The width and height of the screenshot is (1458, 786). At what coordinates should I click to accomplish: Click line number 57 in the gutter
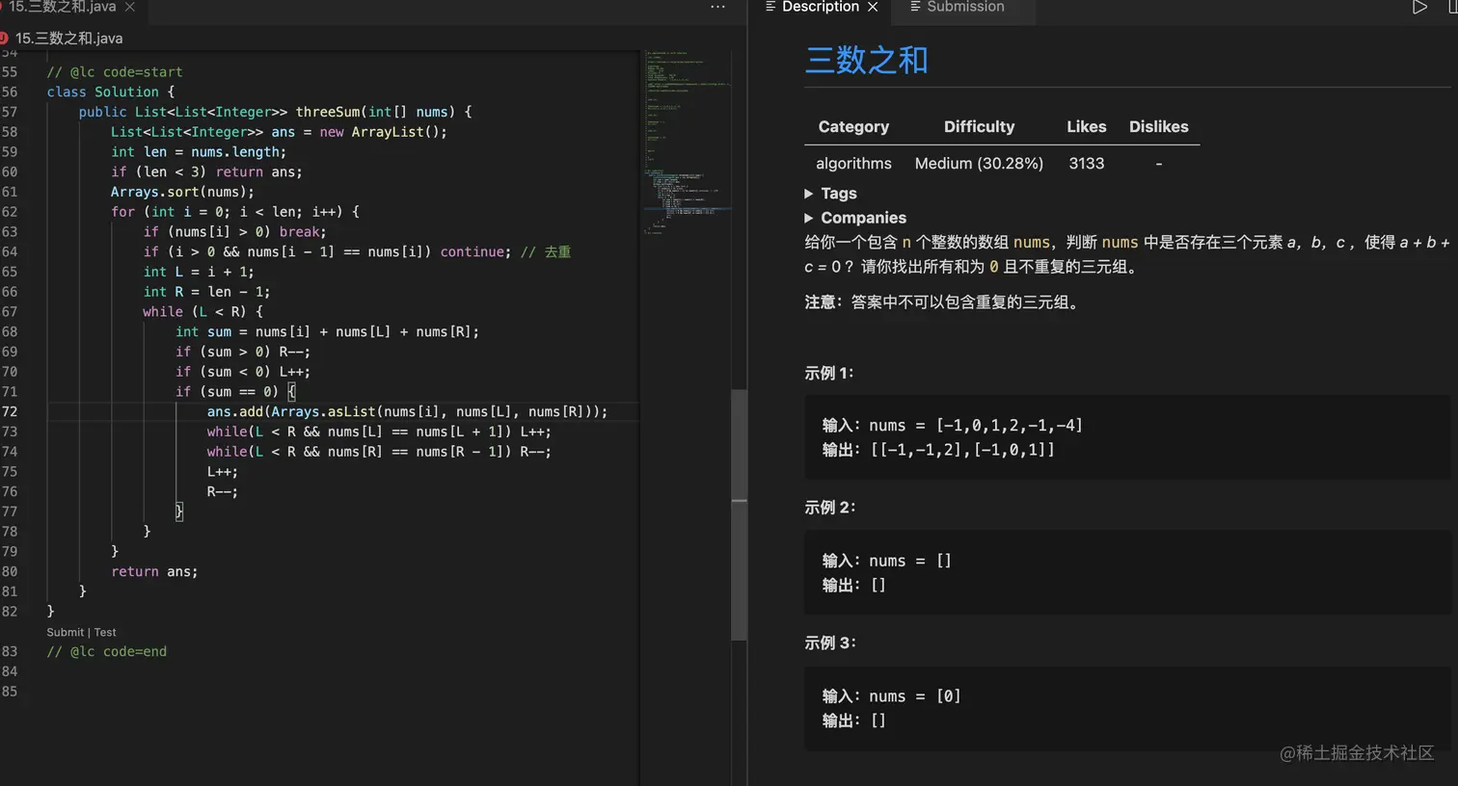[10, 112]
